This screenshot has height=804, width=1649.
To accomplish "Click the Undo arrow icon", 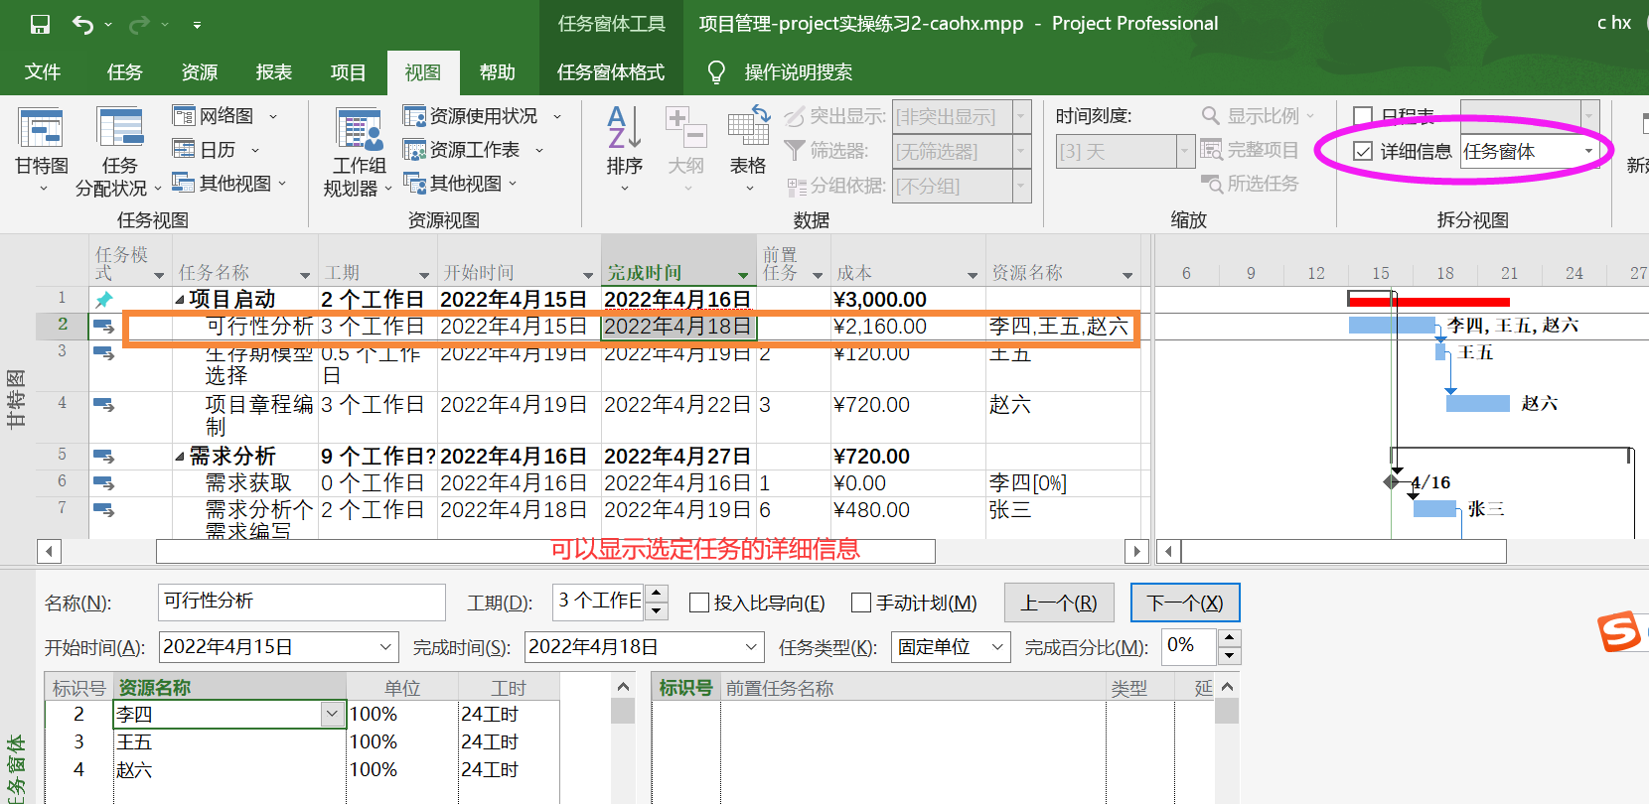I will click(83, 25).
